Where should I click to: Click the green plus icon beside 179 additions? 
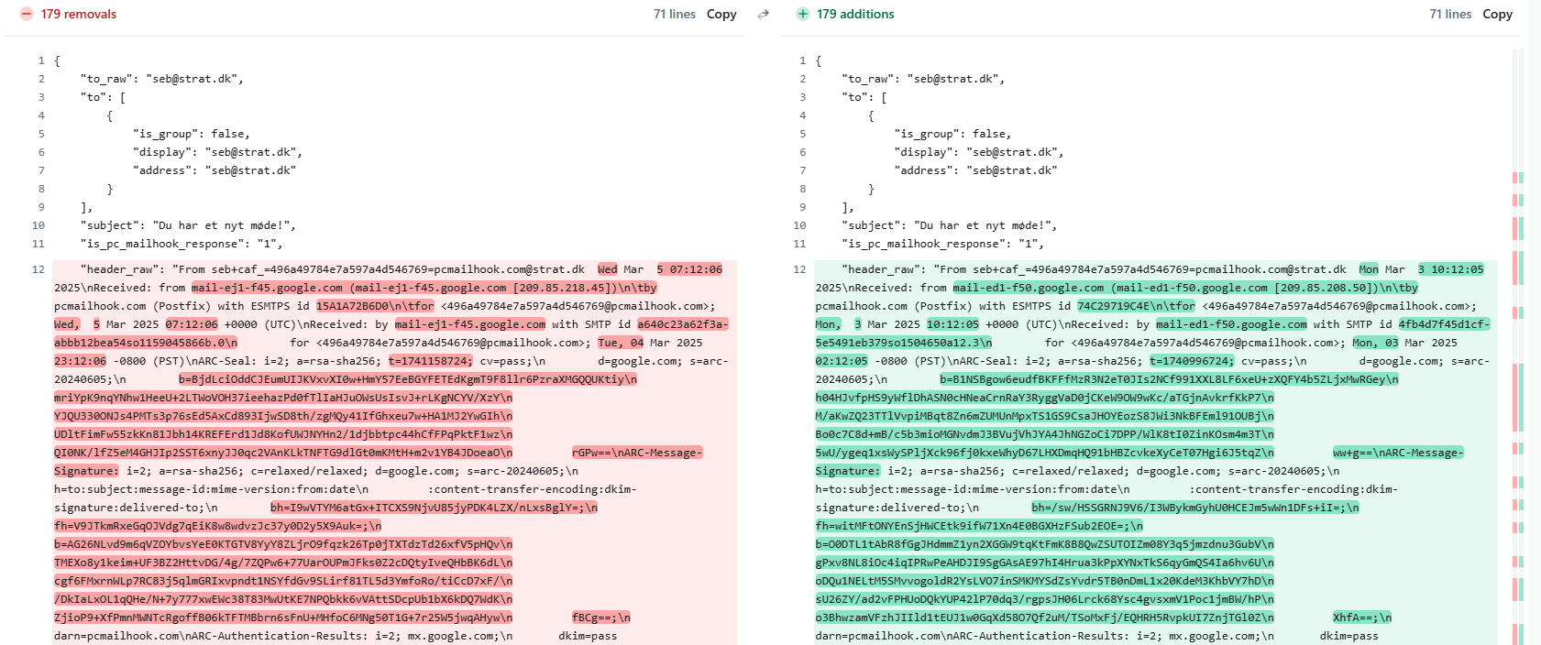click(x=803, y=14)
